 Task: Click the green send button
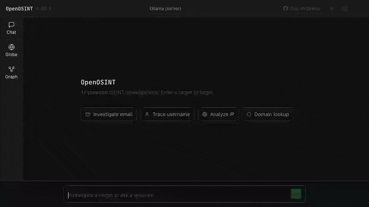(x=296, y=194)
